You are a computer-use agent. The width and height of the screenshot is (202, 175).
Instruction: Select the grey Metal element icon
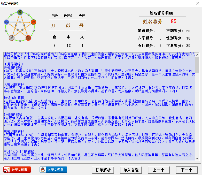[12, 38]
